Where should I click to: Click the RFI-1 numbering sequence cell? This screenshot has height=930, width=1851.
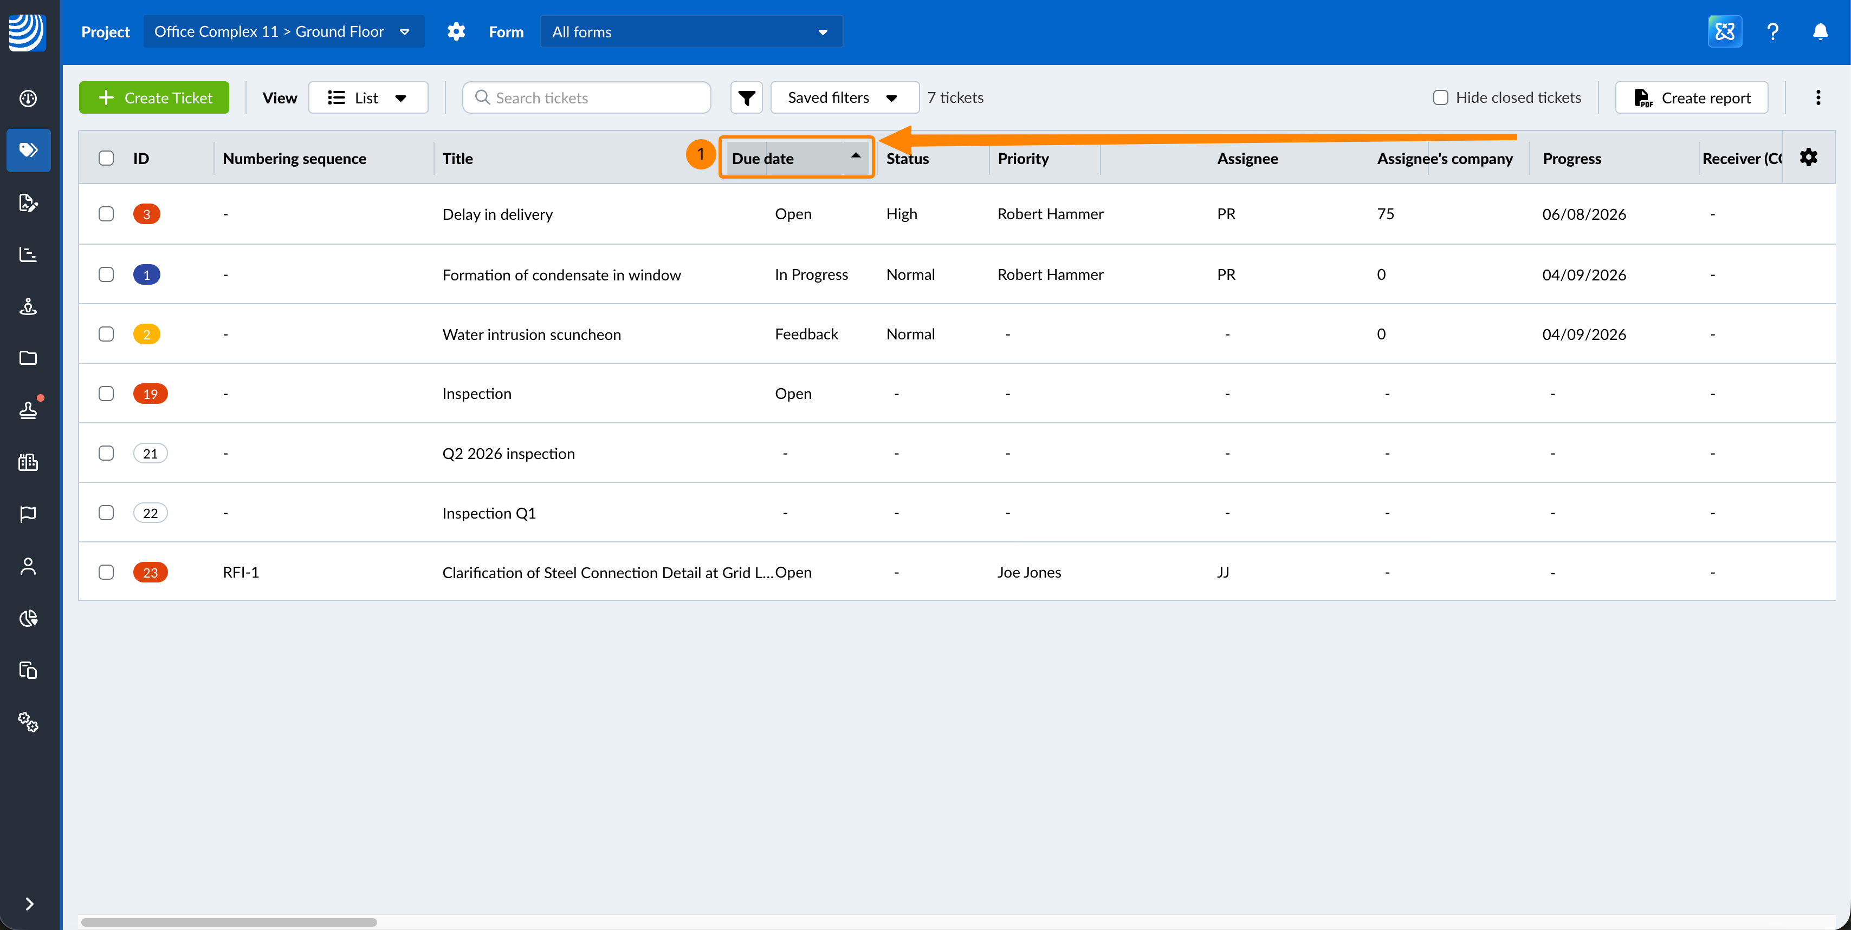pyautogui.click(x=241, y=572)
